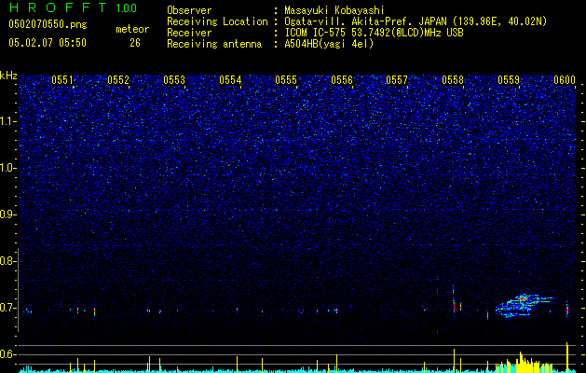Click the 0600 time marker
This screenshot has width=586, height=373.
(565, 80)
